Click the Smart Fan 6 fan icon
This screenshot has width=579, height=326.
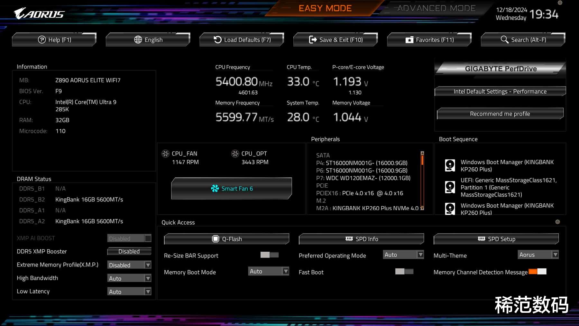click(x=215, y=189)
